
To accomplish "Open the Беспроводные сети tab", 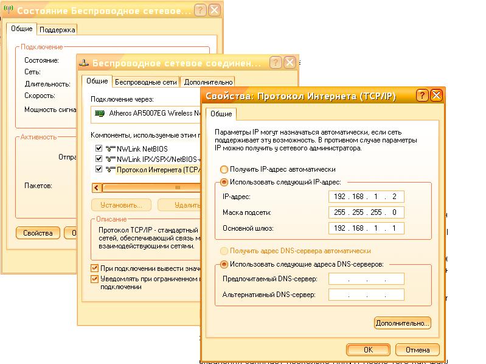I will [146, 82].
